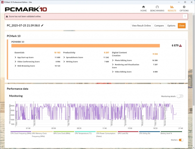Expand Video Editing Score details

[113, 72]
